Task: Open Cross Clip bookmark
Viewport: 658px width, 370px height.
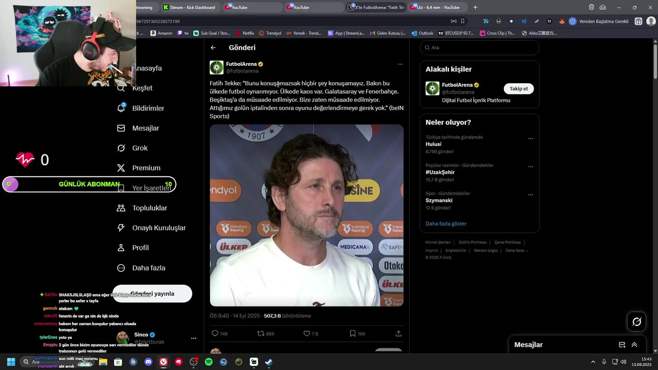Action: (x=497, y=33)
